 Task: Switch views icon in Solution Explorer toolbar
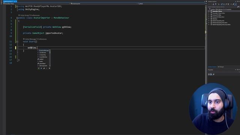tap(216, 4)
